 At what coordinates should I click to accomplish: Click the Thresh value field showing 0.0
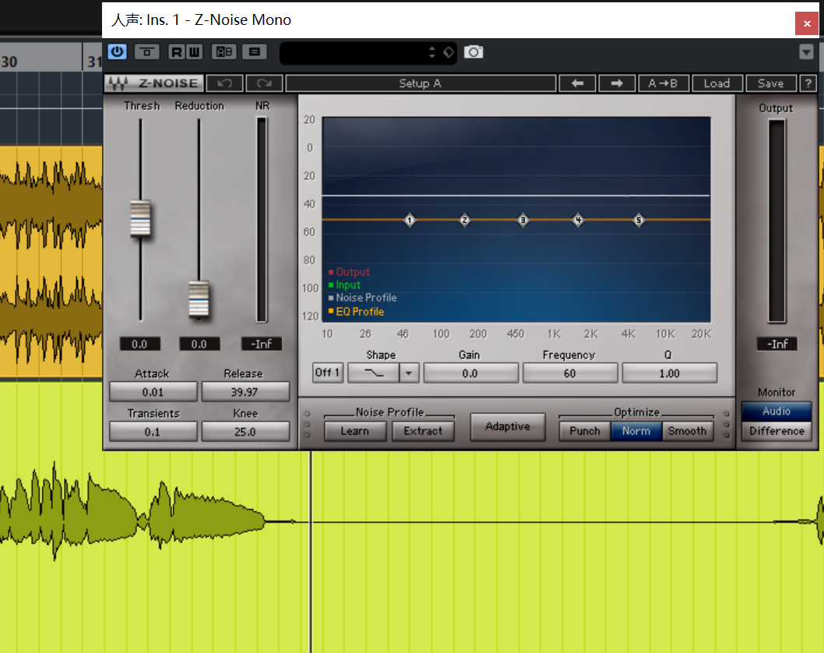click(x=139, y=344)
